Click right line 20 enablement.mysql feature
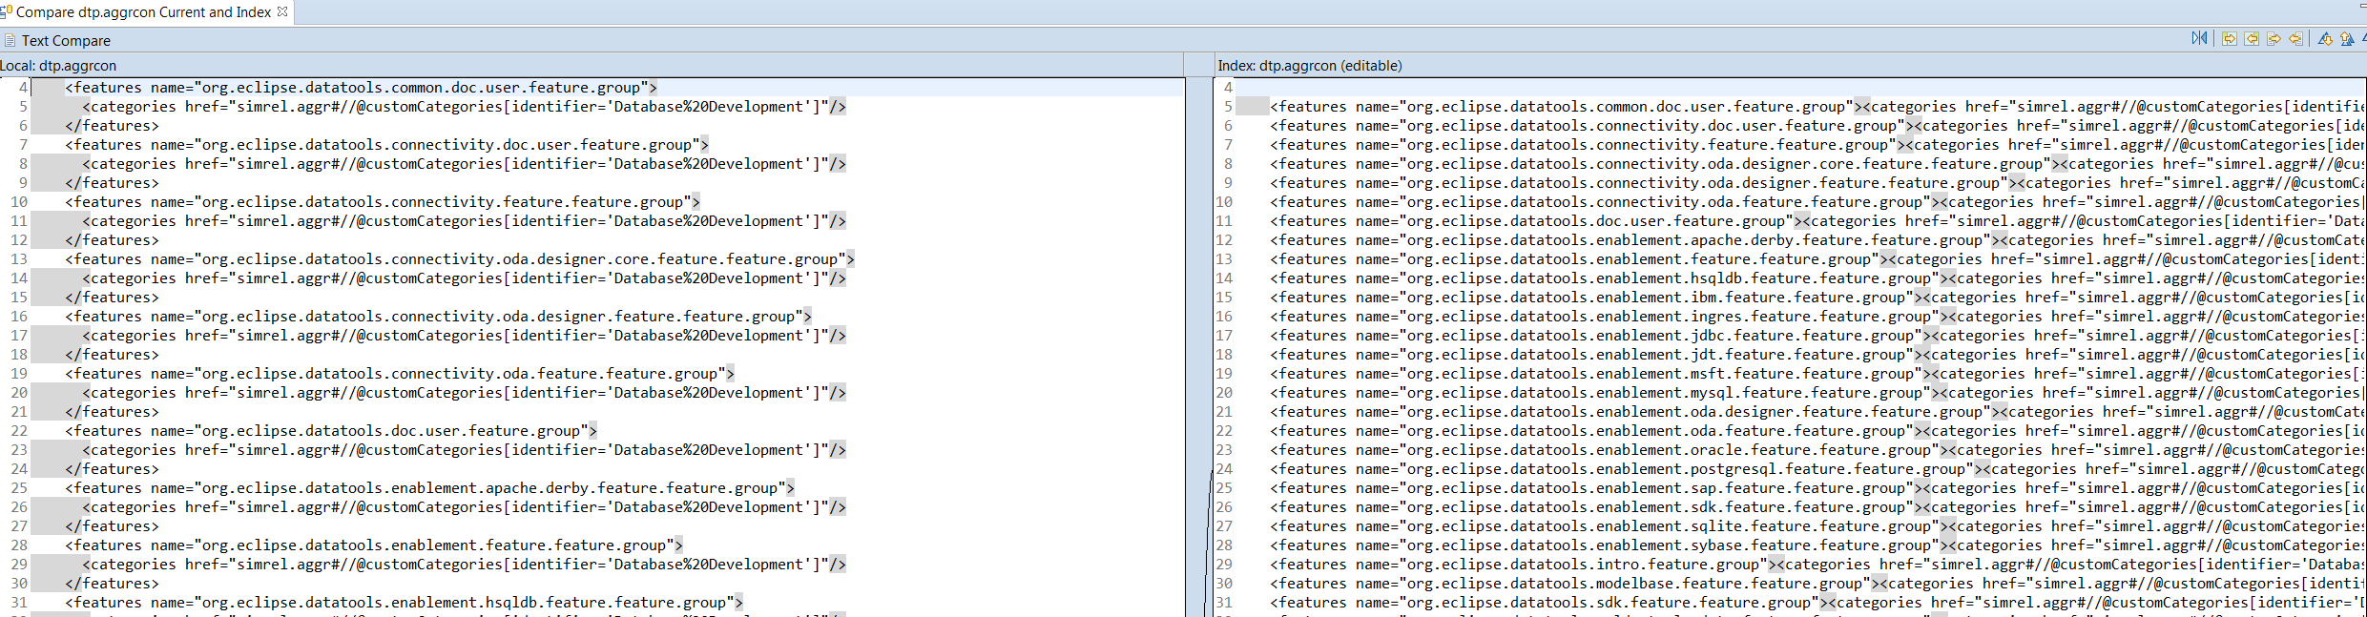Screen dimensions: 2367x617 click(1605, 393)
